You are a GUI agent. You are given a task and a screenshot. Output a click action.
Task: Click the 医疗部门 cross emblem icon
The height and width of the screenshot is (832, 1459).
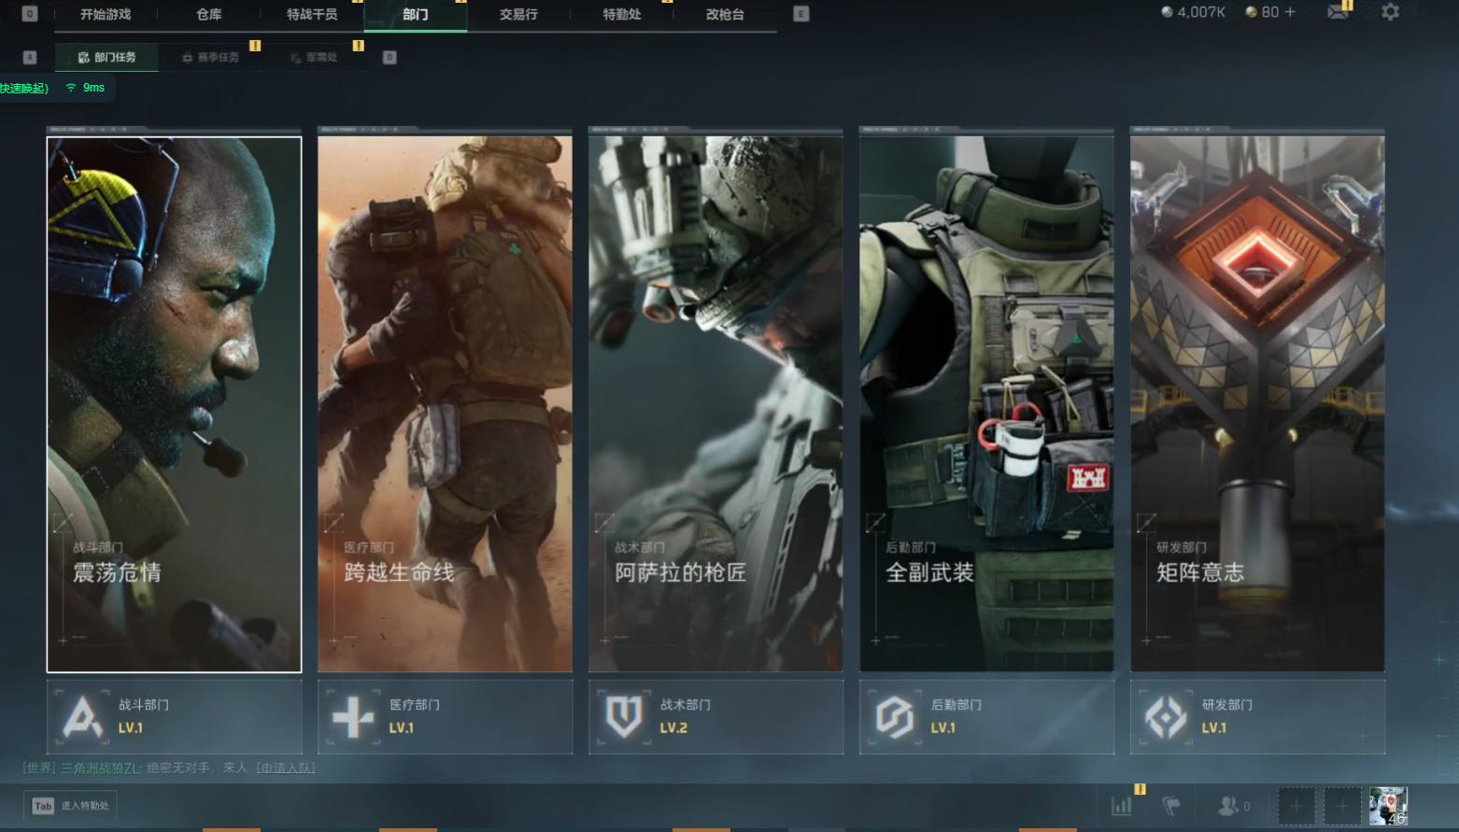[353, 717]
